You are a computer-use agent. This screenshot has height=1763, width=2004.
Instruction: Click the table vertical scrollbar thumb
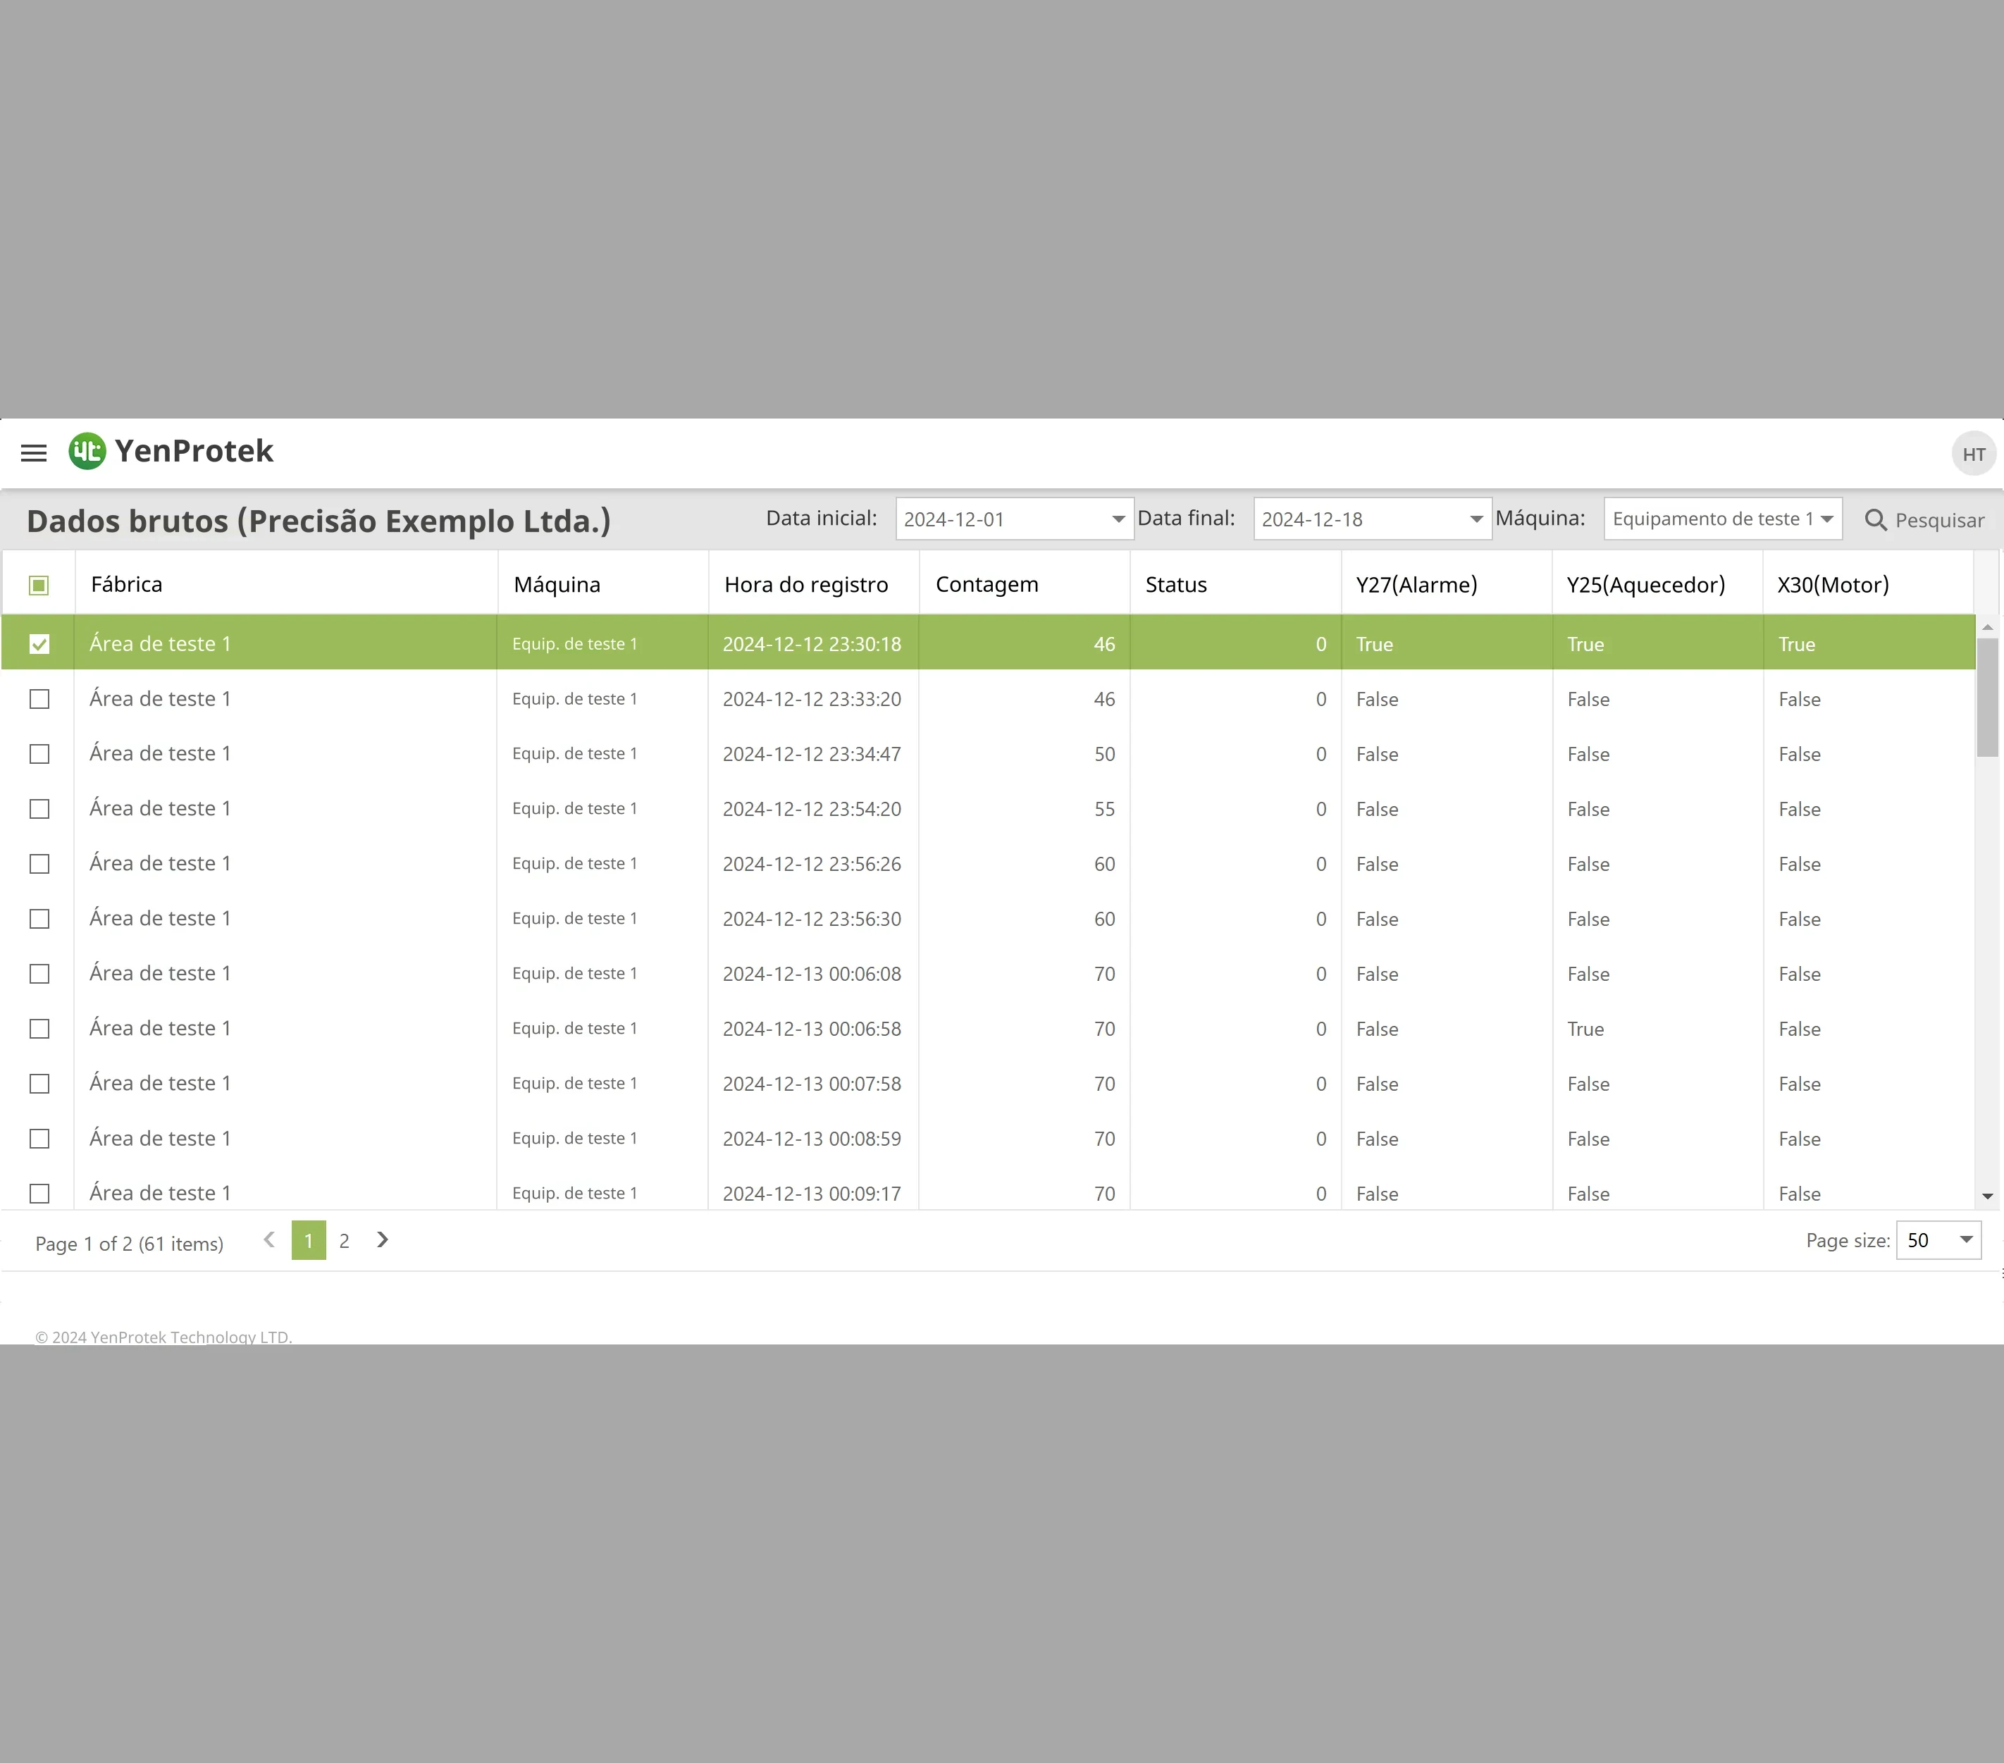(x=1987, y=698)
